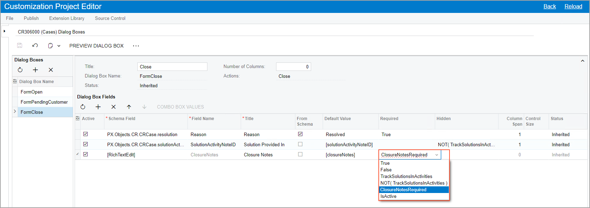
Task: Add a new dialog box
Action: pyautogui.click(x=35, y=70)
